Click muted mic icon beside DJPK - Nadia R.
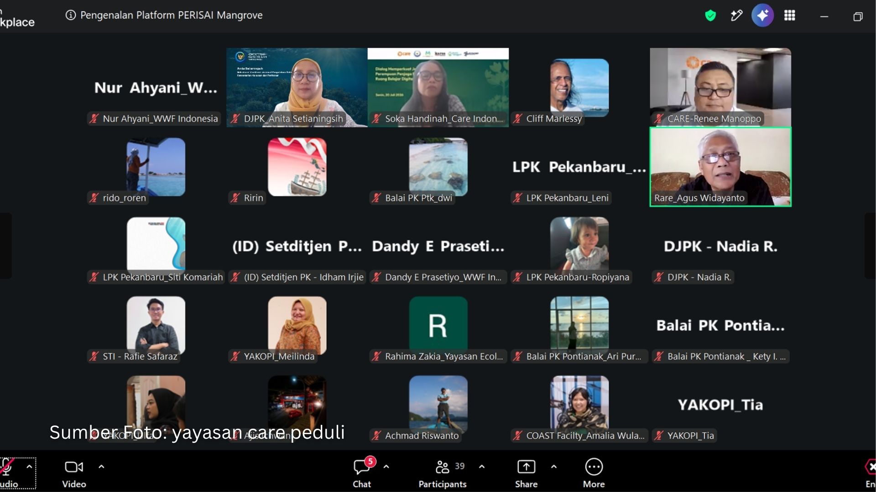This screenshot has height=492, width=876. (658, 277)
